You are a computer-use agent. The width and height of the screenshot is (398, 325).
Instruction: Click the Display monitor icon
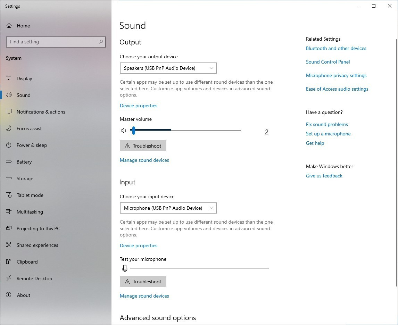[9, 78]
